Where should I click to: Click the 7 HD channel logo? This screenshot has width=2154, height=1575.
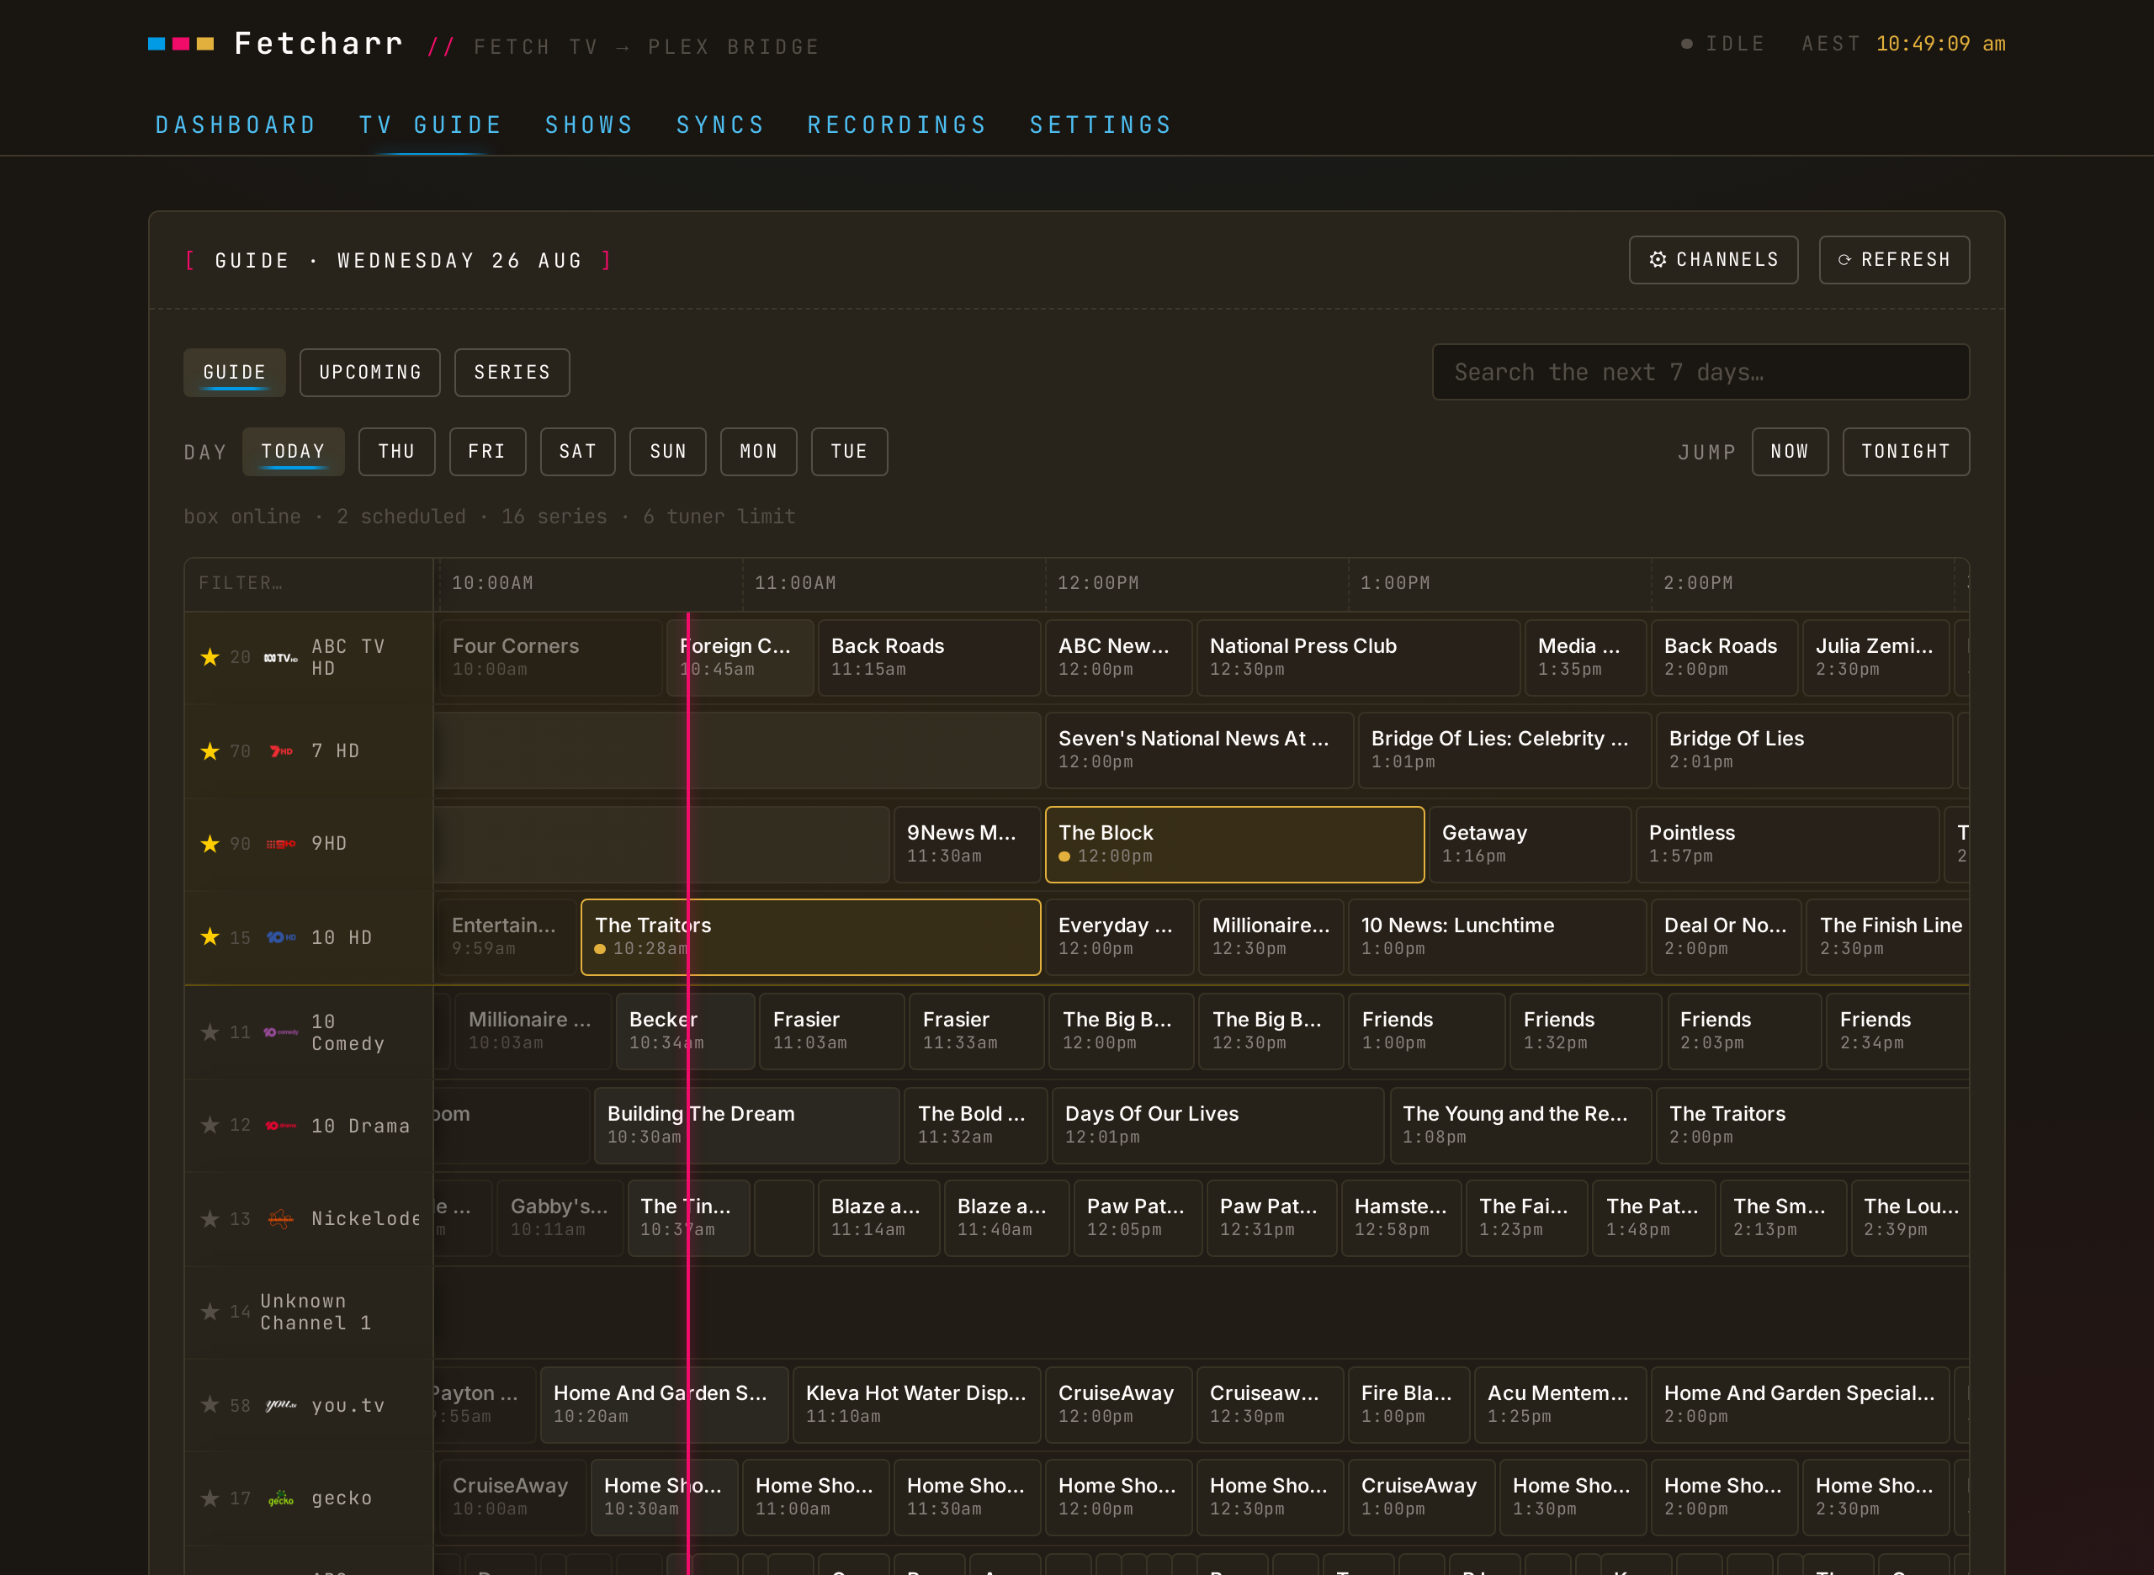pos(280,751)
